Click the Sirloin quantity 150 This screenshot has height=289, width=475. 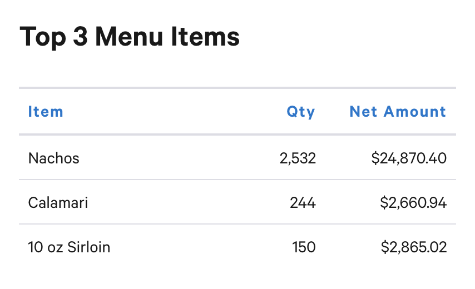pyautogui.click(x=304, y=247)
